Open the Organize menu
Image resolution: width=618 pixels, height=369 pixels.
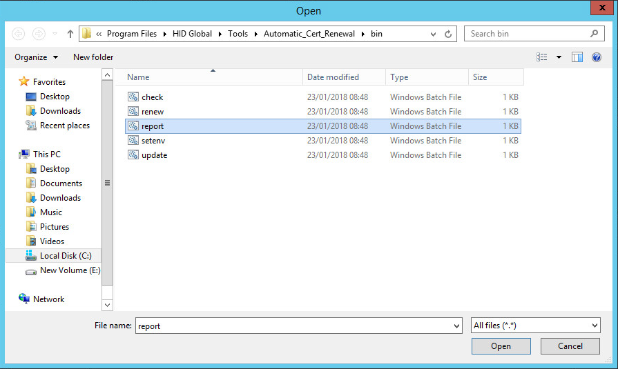(36, 57)
